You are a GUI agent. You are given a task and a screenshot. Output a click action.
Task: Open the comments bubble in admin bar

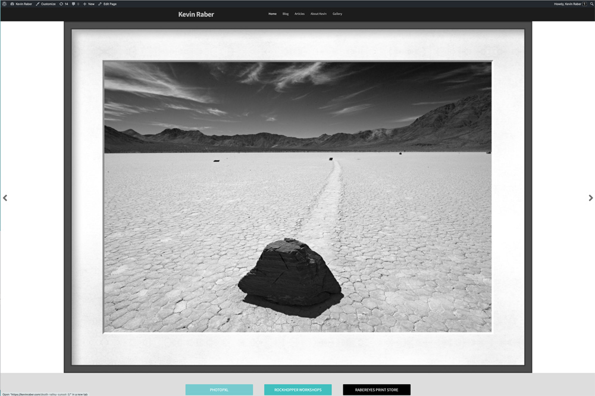(75, 4)
